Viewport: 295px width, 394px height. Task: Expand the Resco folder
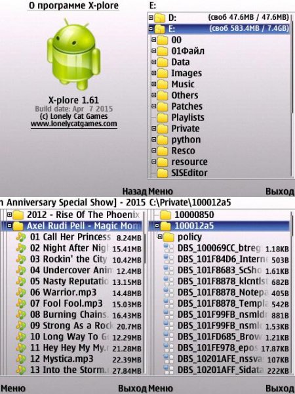[154, 150]
